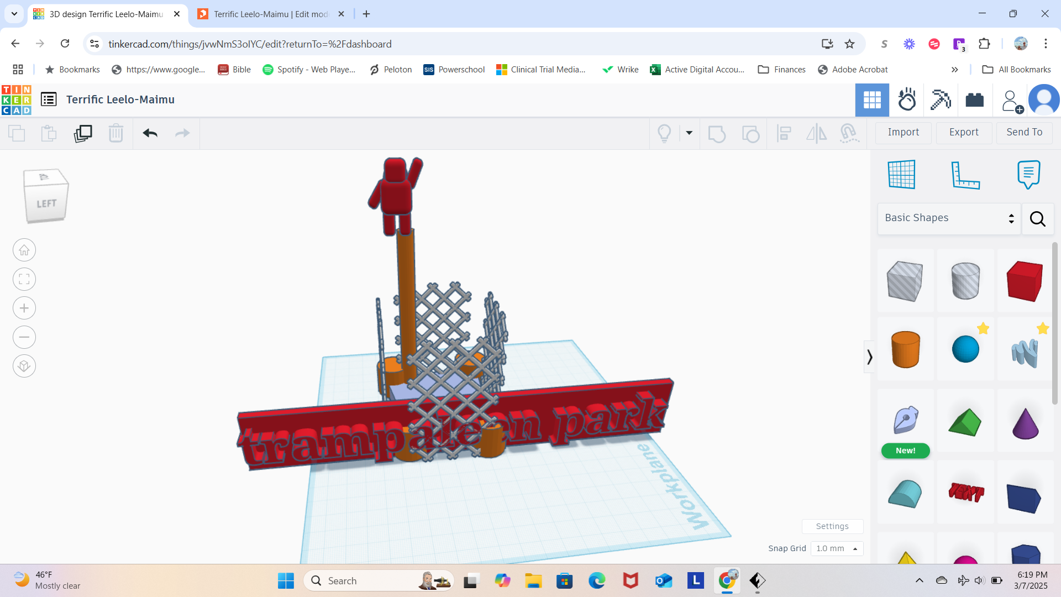Click the Cruise tool icon

pos(849,134)
